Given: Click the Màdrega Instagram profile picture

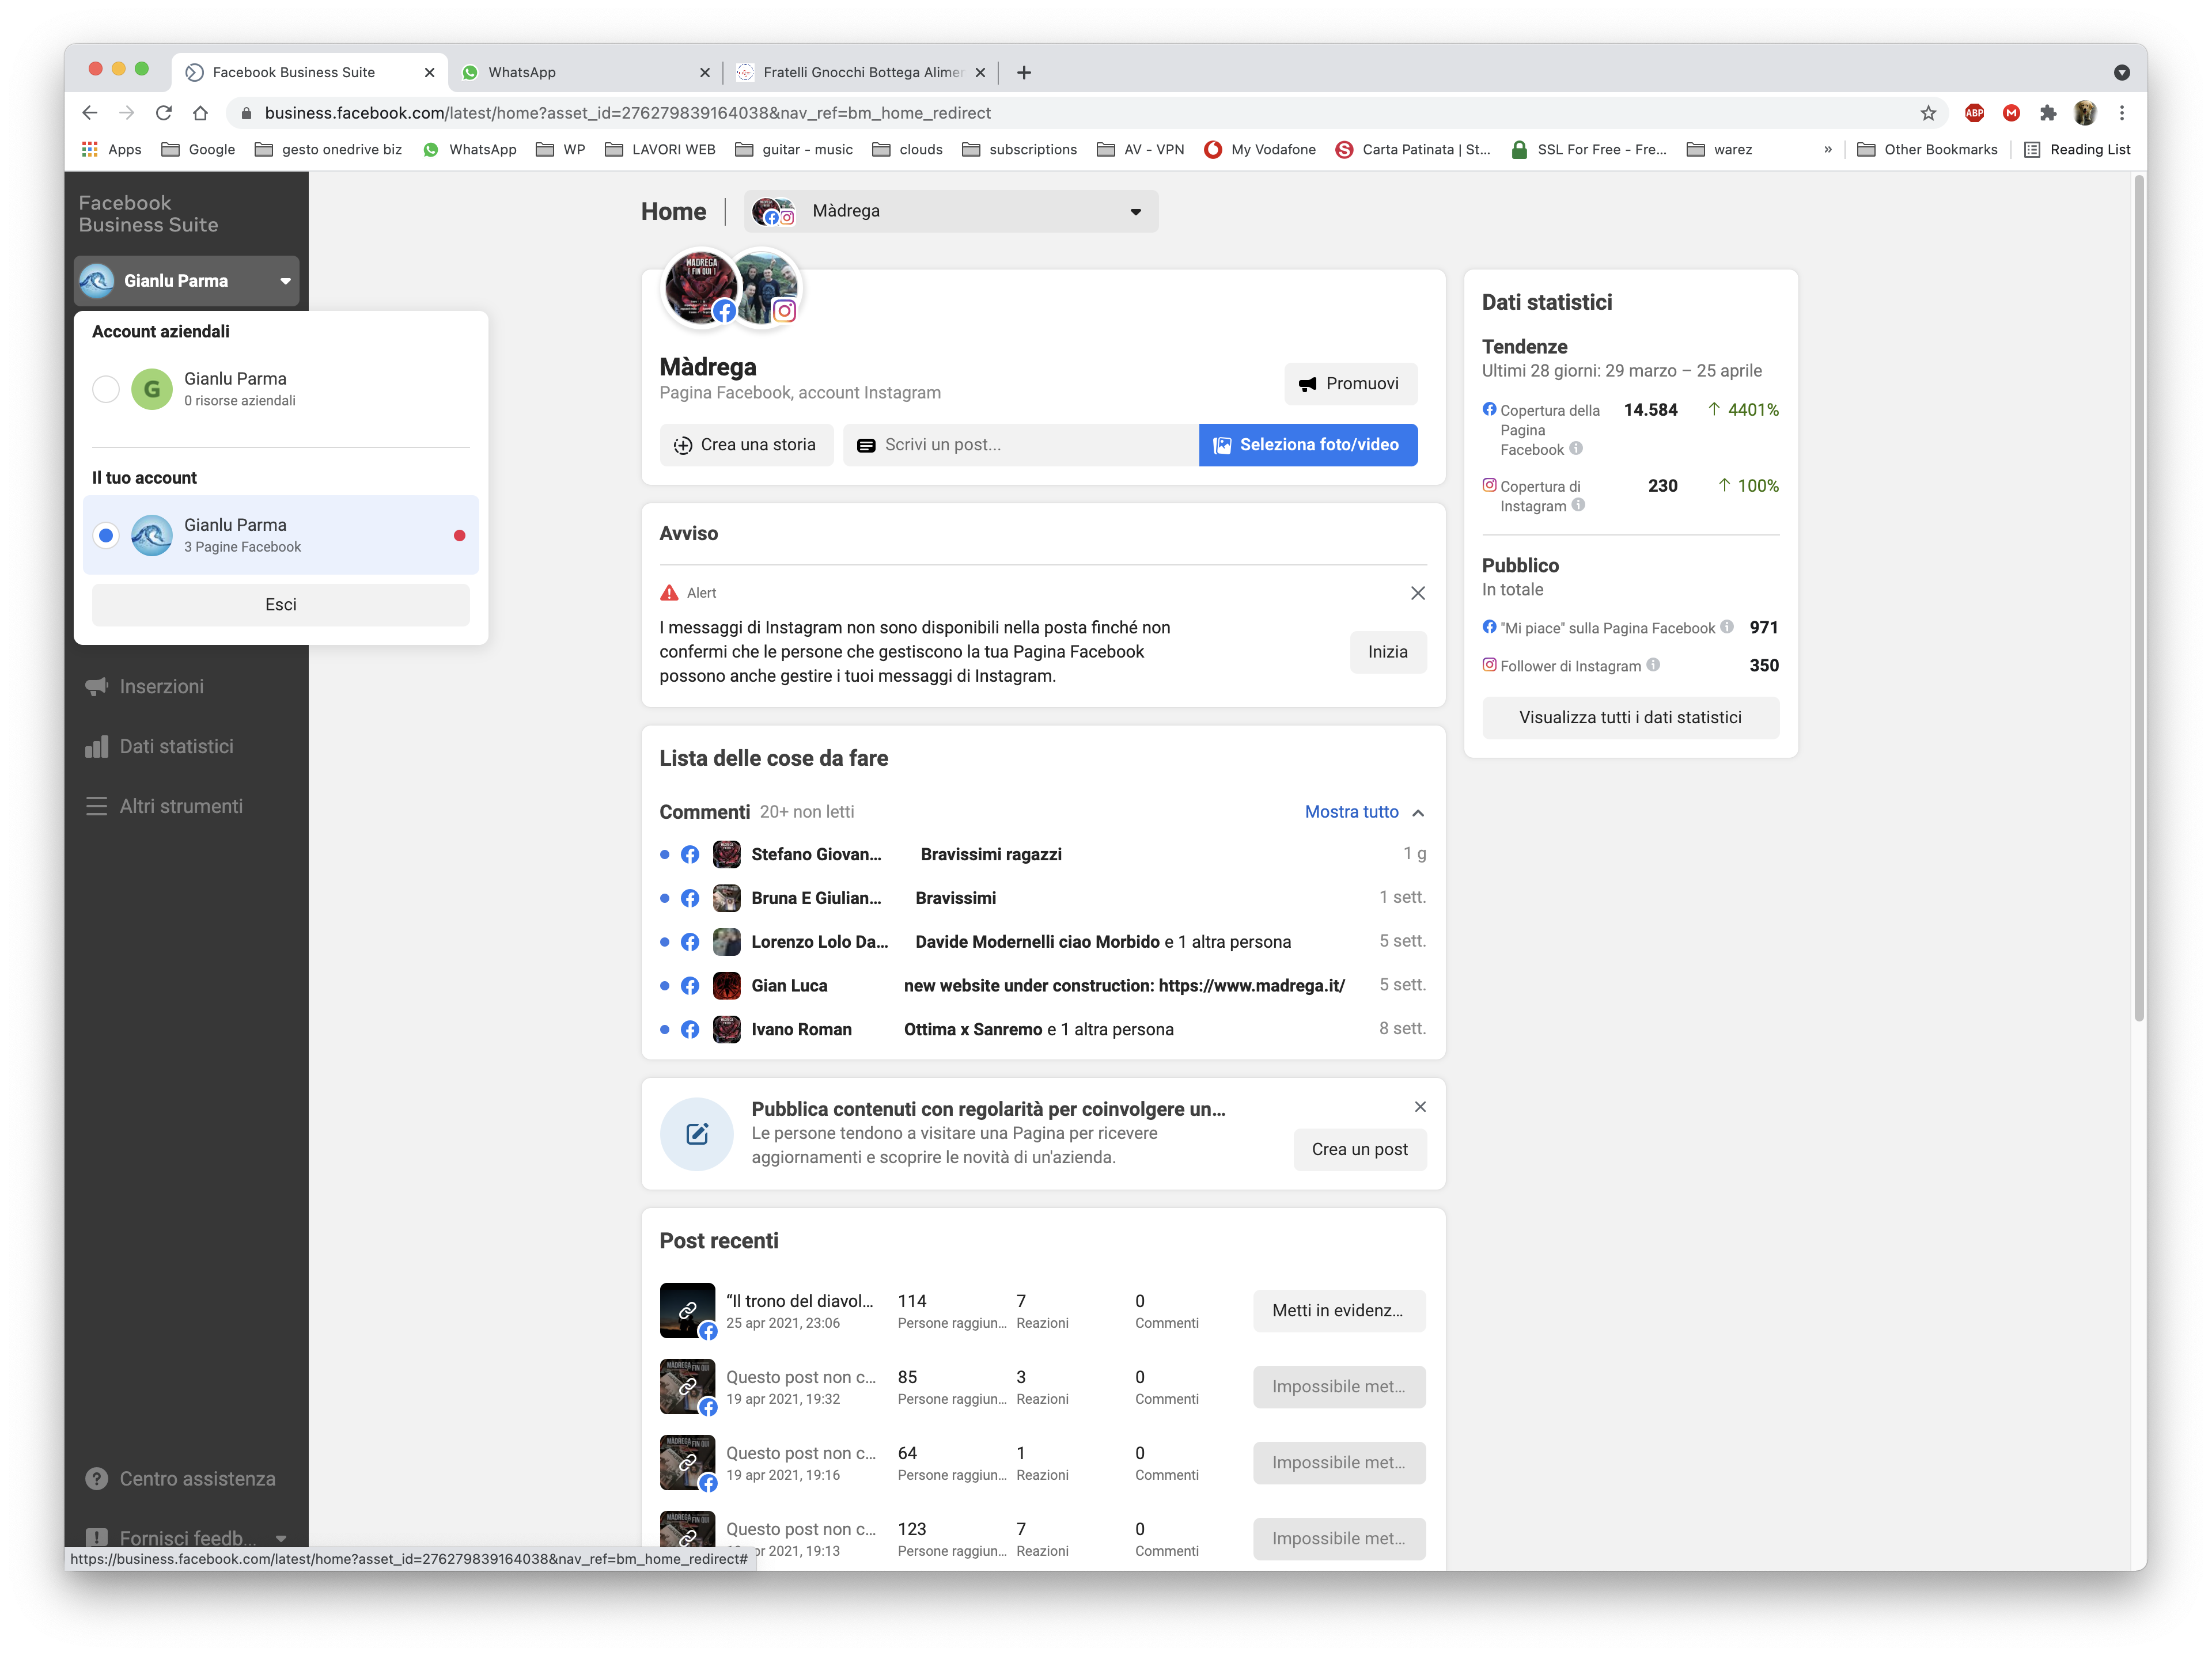Looking at the screenshot, I should tap(766, 287).
